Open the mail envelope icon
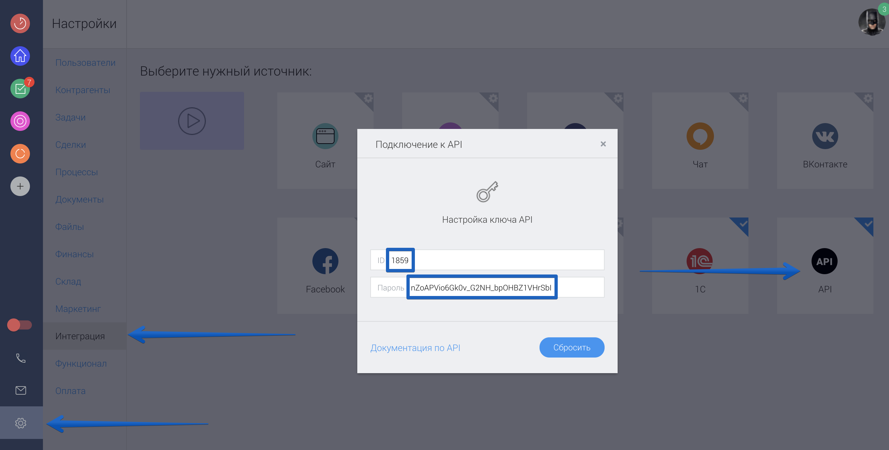Viewport: 889px width, 450px height. coord(21,390)
